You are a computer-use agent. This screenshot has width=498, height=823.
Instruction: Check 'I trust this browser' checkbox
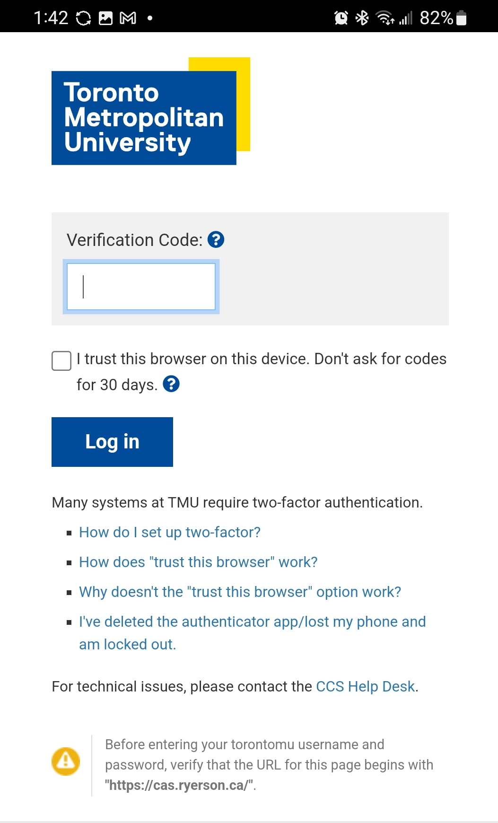(x=61, y=361)
